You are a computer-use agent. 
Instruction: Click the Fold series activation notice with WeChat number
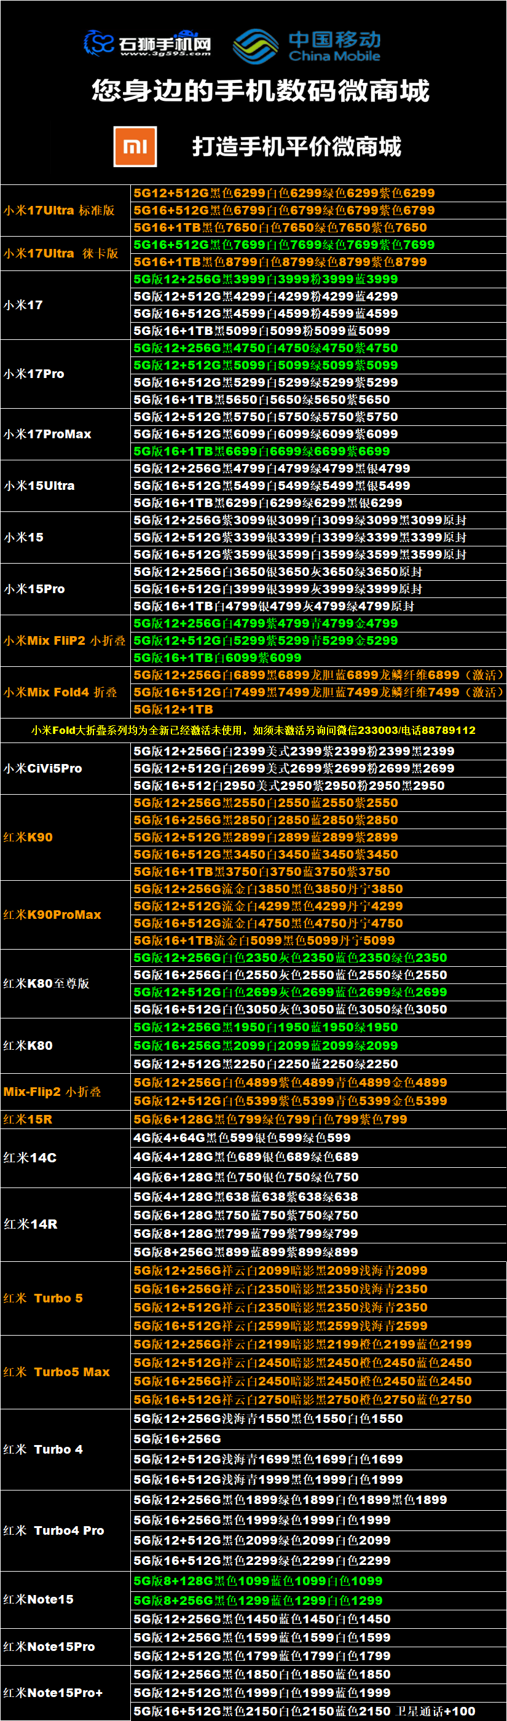253,730
